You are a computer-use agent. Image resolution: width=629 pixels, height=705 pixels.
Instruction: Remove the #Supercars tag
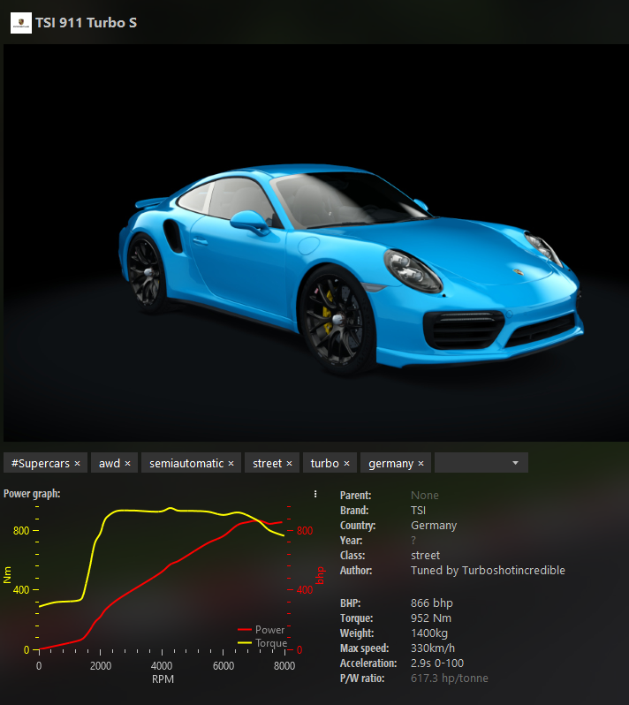click(78, 464)
